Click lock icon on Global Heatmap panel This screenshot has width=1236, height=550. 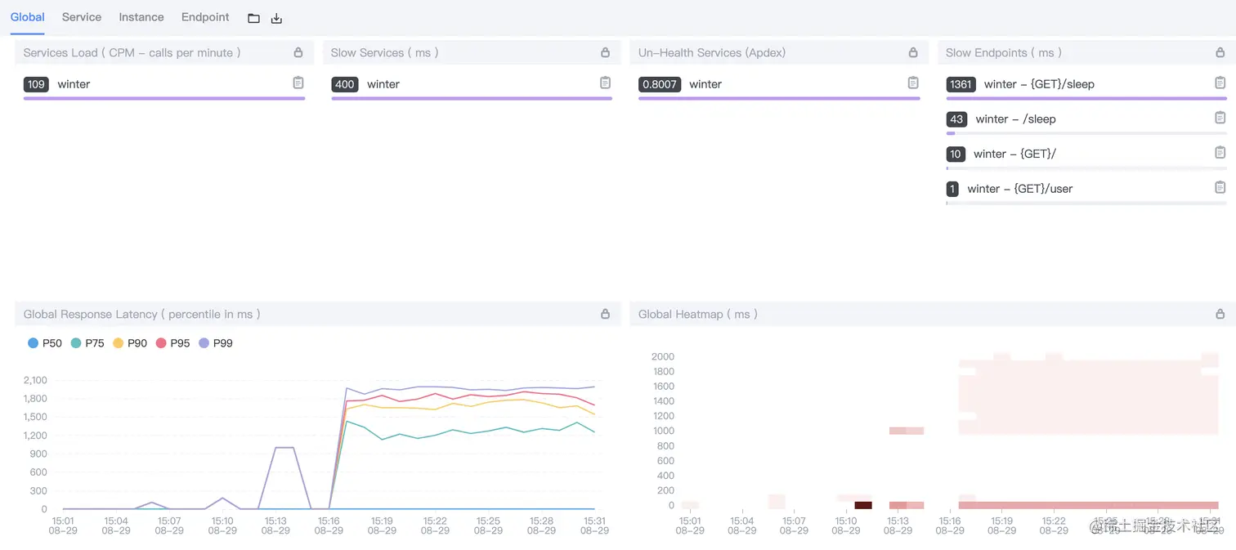1220,314
